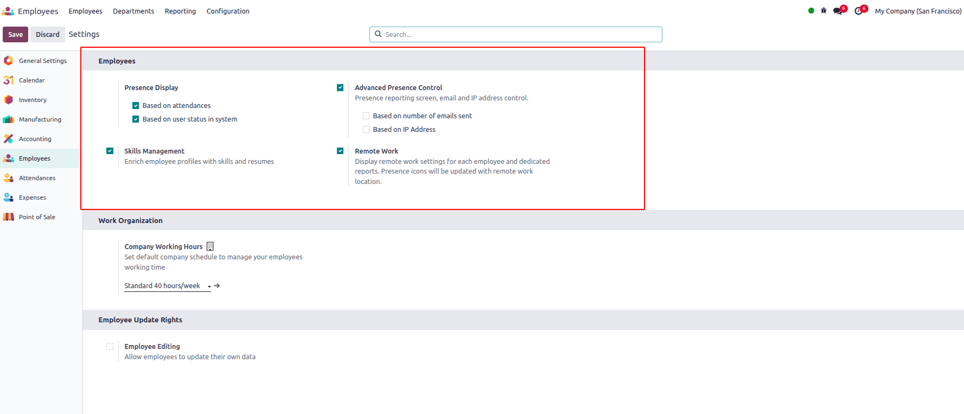
Task: Select Expenses settings label
Action: 33,198
